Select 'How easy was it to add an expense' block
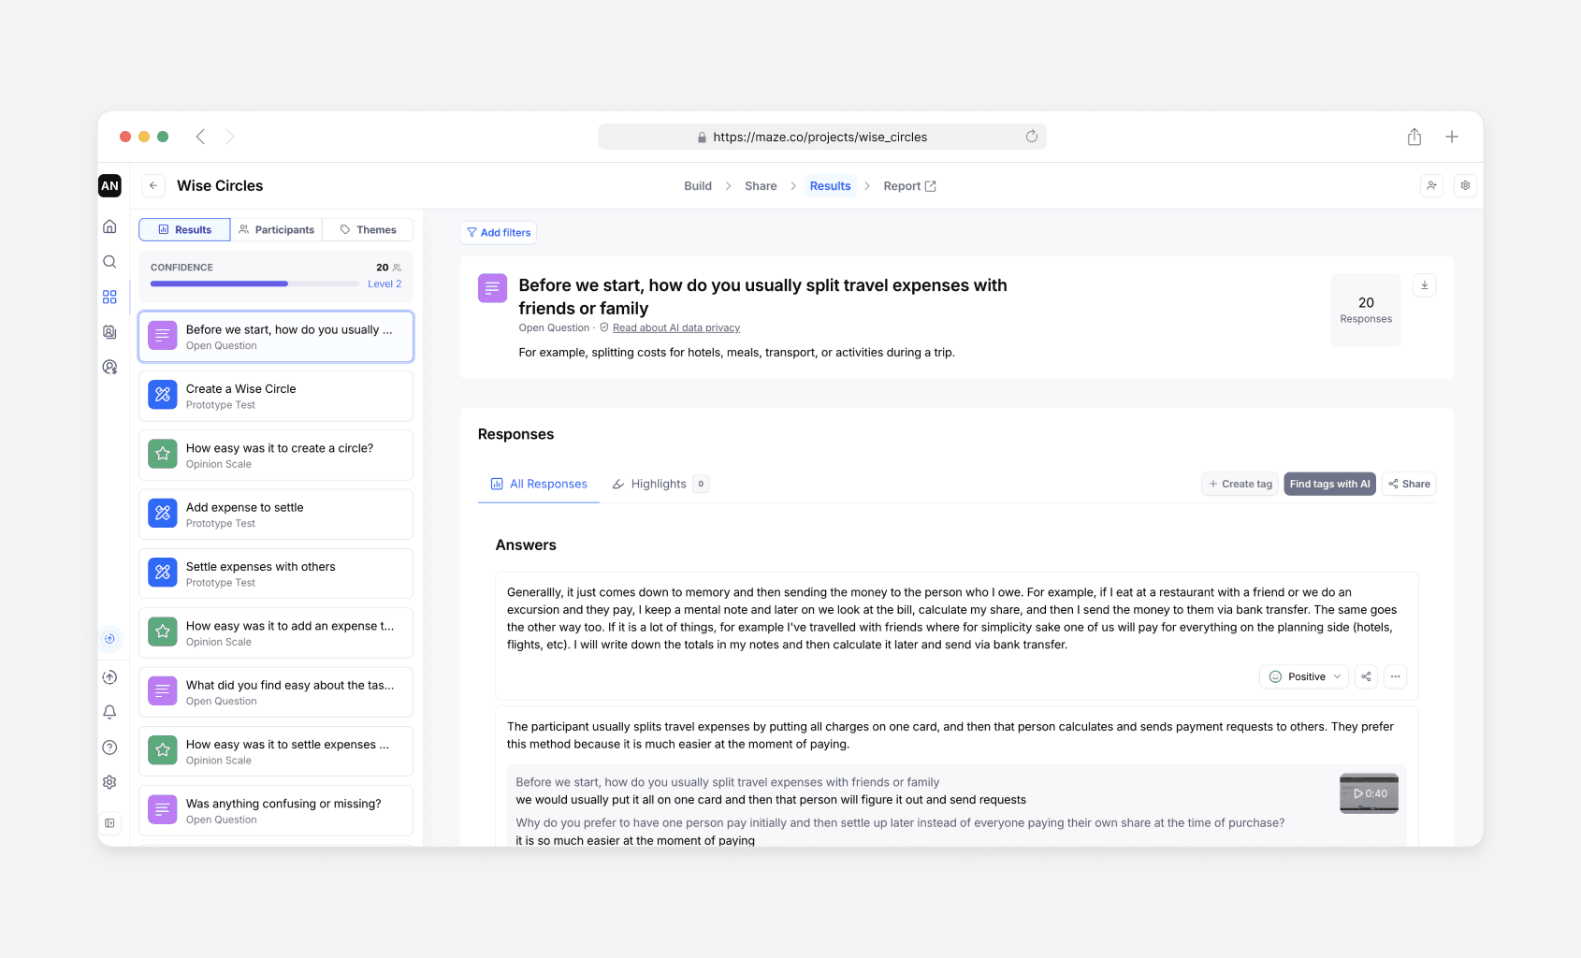 pyautogui.click(x=276, y=633)
